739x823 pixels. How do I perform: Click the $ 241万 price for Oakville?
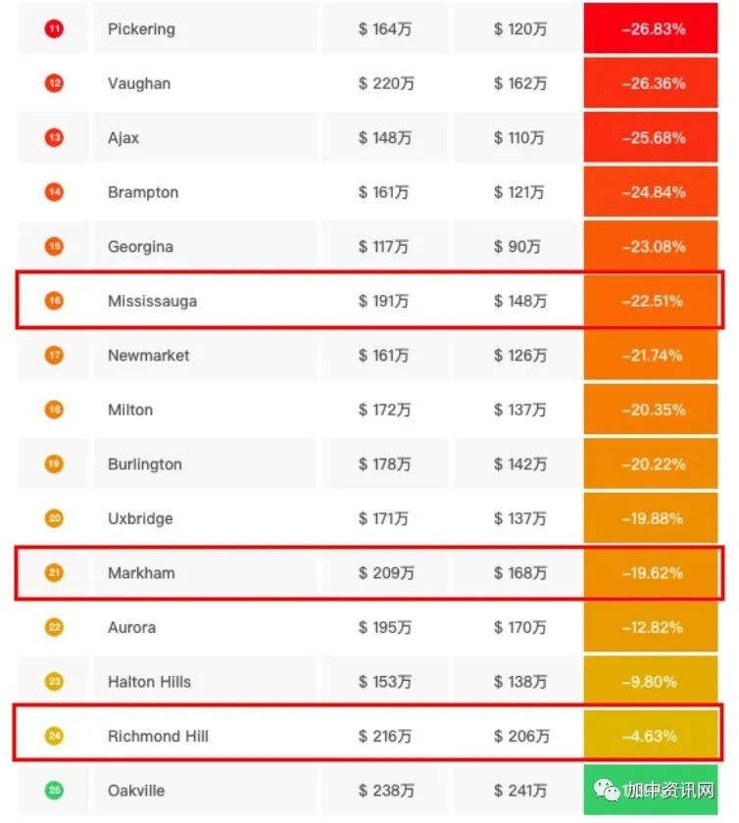point(520,790)
